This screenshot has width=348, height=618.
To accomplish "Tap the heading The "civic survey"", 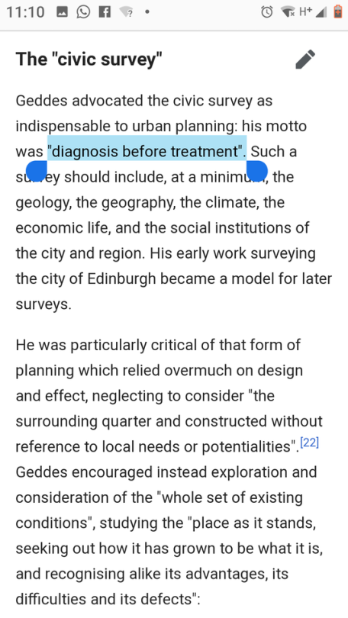I will tap(89, 59).
